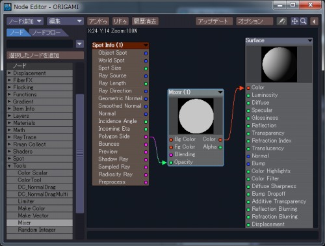
Task: Click the アンドゥ undo button
Action: pos(98,21)
